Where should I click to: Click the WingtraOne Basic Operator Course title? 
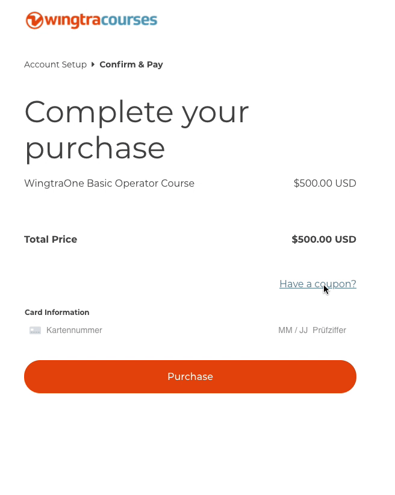click(109, 183)
